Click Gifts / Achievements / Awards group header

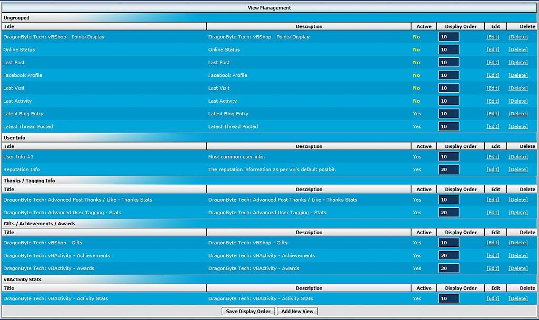click(x=269, y=224)
